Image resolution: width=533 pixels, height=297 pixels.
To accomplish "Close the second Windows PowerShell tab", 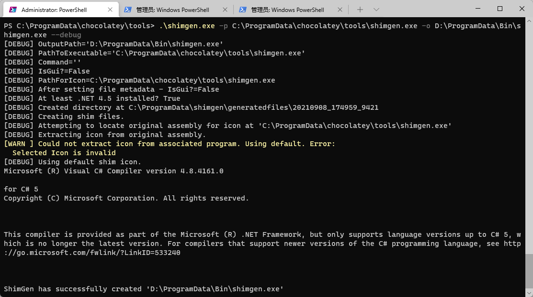I will [x=226, y=10].
